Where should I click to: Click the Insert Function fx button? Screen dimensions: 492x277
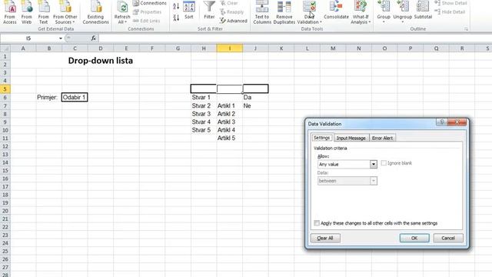tap(93, 38)
